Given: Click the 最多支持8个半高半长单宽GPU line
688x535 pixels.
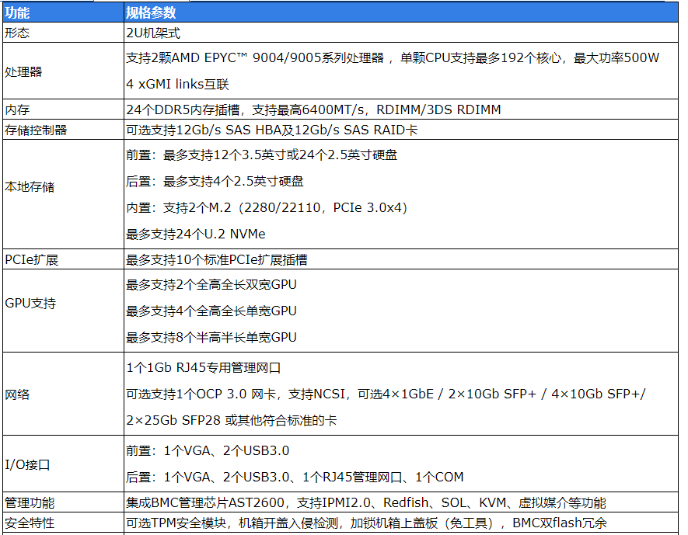Looking at the screenshot, I should pos(211,337).
